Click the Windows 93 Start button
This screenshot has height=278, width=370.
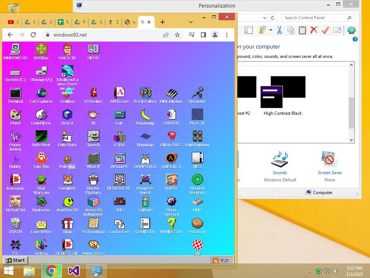tap(16, 260)
